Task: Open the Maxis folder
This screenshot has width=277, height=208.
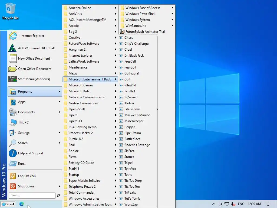Action: pyautogui.click(x=90, y=73)
